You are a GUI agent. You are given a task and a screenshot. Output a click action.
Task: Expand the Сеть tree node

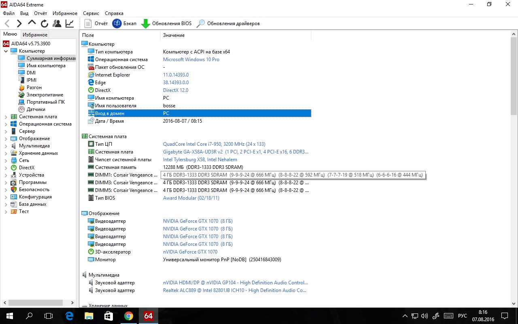coord(6,160)
